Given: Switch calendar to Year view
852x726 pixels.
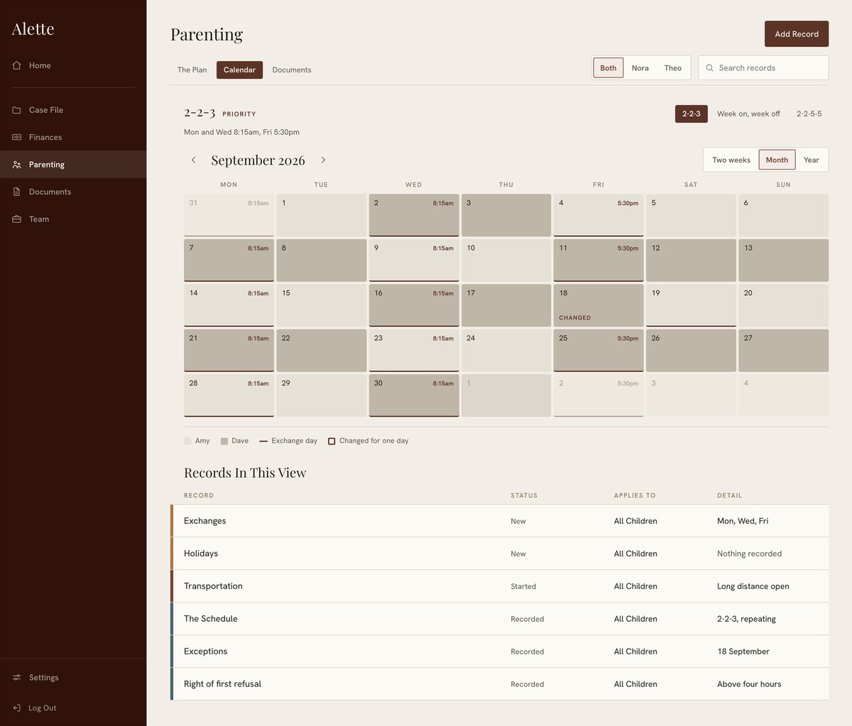Looking at the screenshot, I should pos(811,160).
